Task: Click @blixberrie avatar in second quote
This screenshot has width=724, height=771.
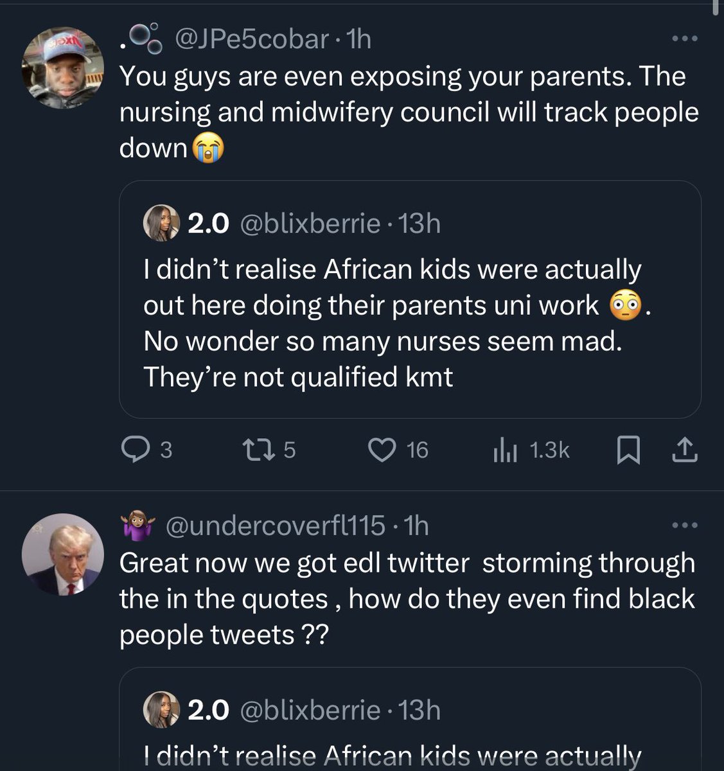Action: click(161, 709)
